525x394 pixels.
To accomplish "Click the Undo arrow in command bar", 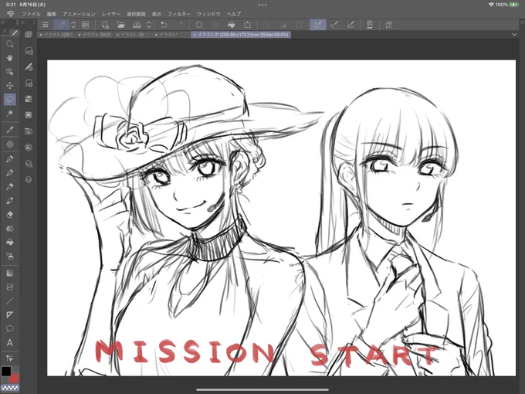I will (x=164, y=25).
